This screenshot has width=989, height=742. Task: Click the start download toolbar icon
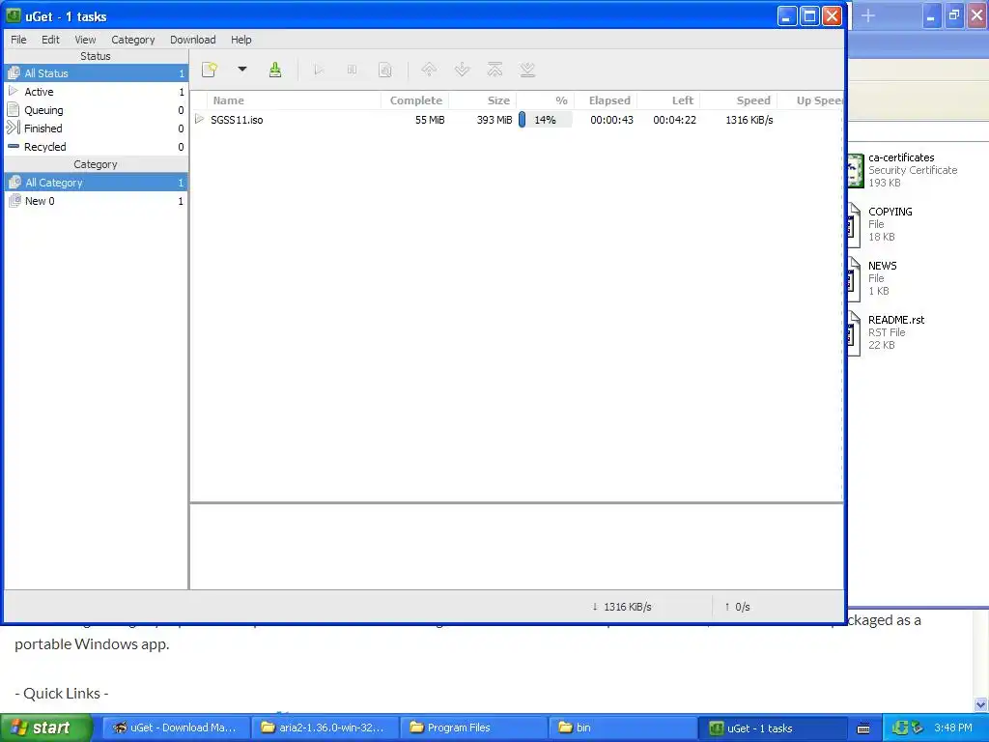[319, 70]
